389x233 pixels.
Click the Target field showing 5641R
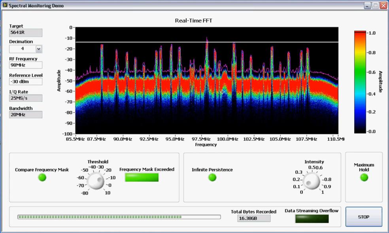(x=25, y=33)
